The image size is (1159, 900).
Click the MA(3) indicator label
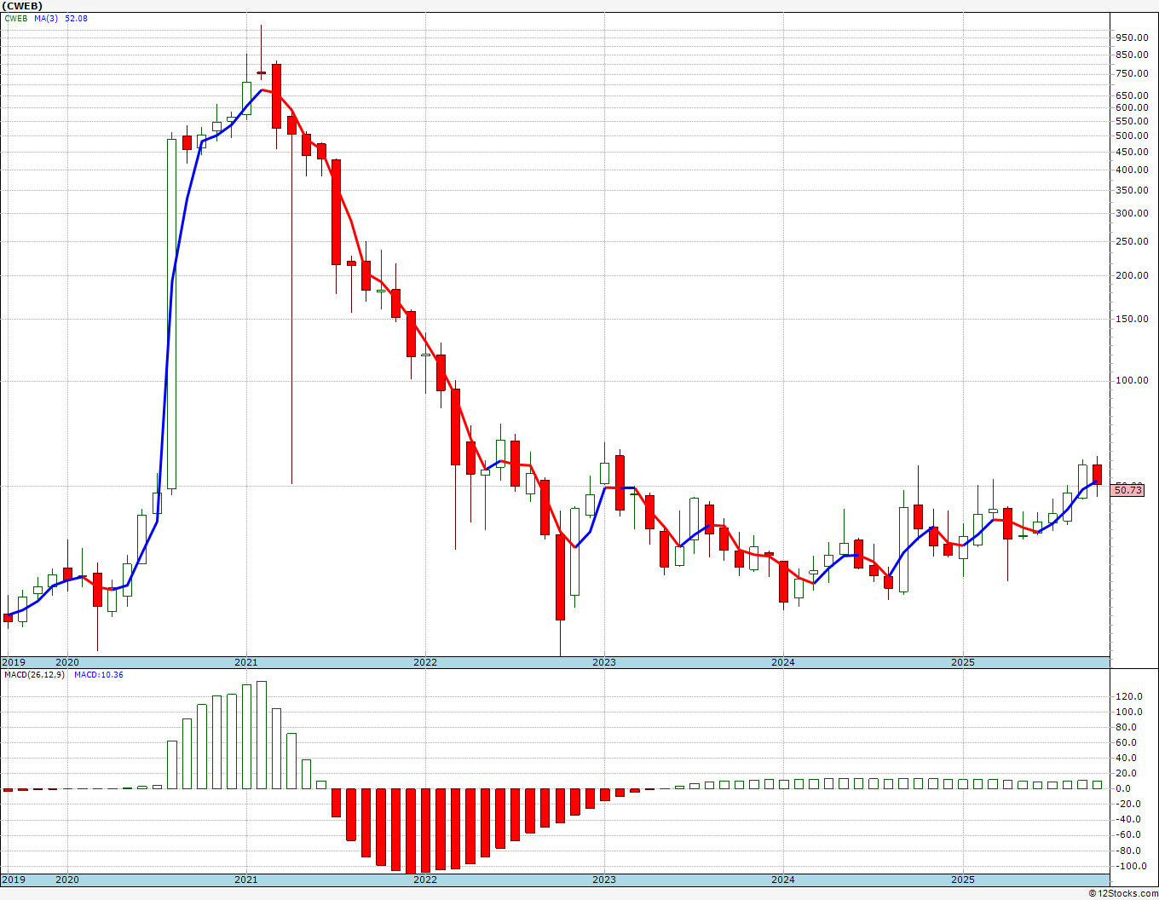pos(47,18)
